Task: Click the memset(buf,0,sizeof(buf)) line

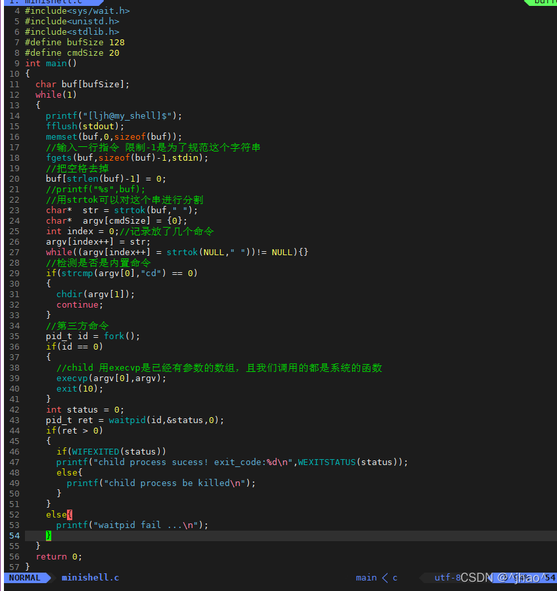Action: [x=114, y=137]
